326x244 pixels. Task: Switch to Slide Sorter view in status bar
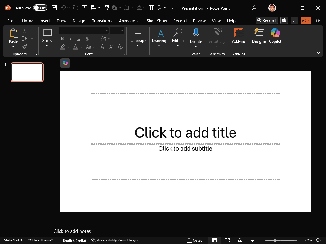tap(227, 240)
